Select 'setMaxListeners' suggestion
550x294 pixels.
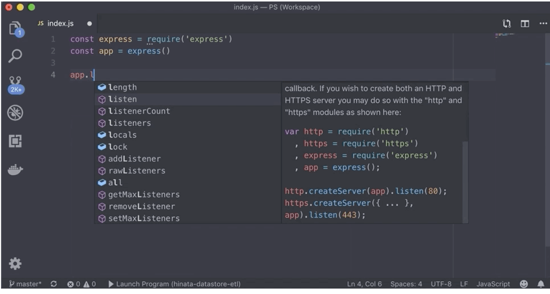pos(188,219)
